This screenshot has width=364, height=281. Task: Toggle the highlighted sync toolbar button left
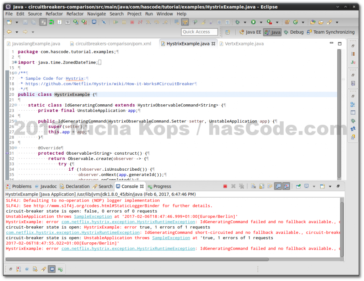pos(43,22)
